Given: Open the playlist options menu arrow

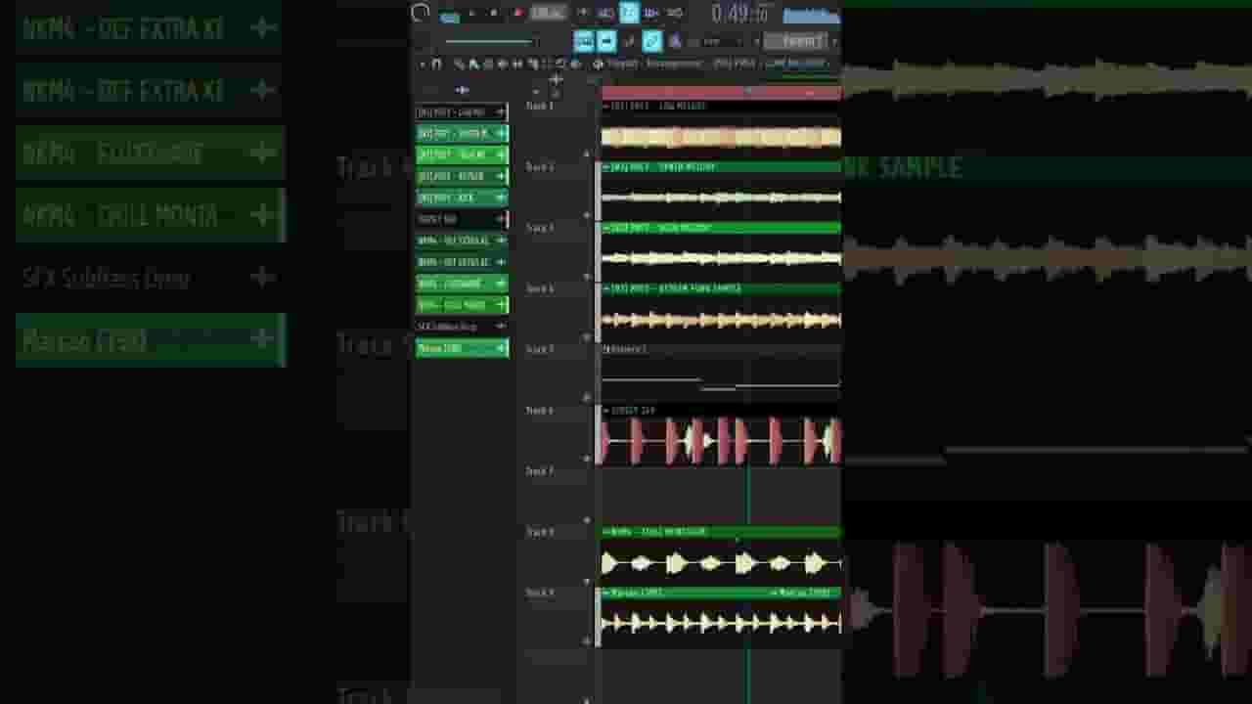Looking at the screenshot, I should pyautogui.click(x=423, y=64).
